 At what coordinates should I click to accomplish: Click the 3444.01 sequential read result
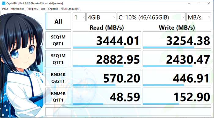107,40
